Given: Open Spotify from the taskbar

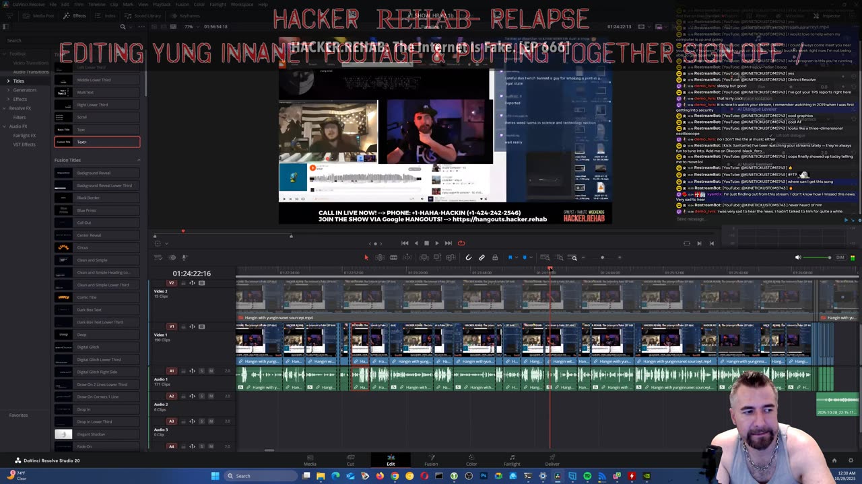Looking at the screenshot, I should 587,476.
